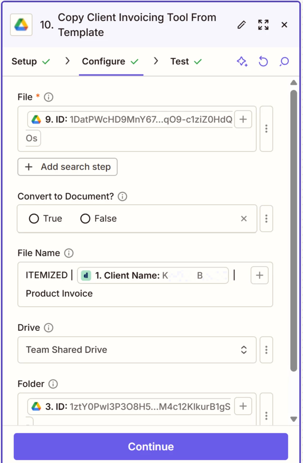Click info icon next to File Name
Viewport: 303px width, 463px height.
click(x=69, y=253)
